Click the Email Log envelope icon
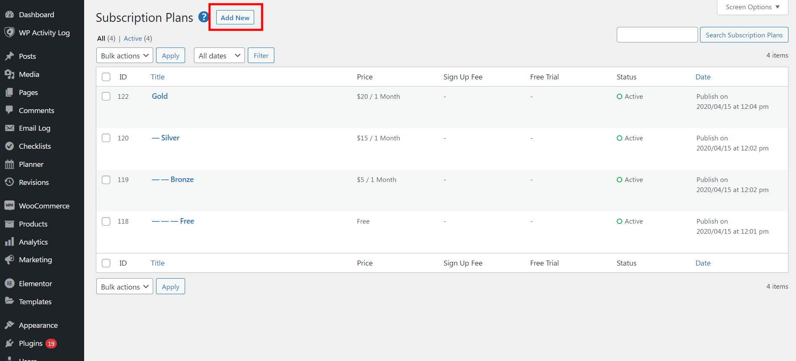796x361 pixels. click(x=9, y=128)
